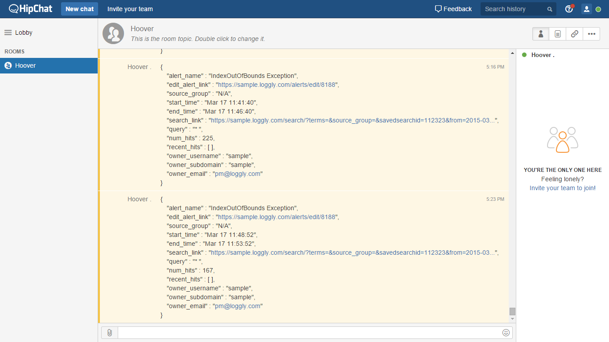Image resolution: width=609 pixels, height=342 pixels.
Task: Click the search magnifier icon
Action: point(550,9)
